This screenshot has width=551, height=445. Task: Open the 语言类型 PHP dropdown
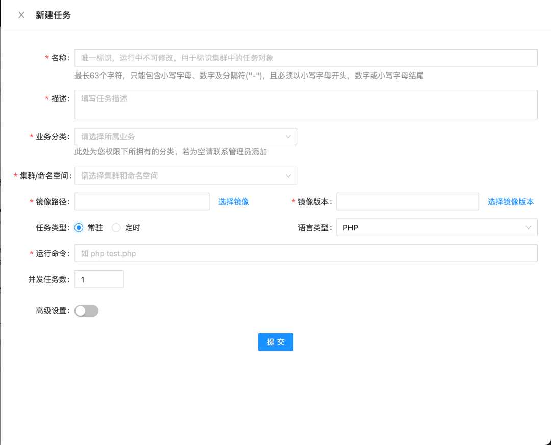pyautogui.click(x=437, y=228)
